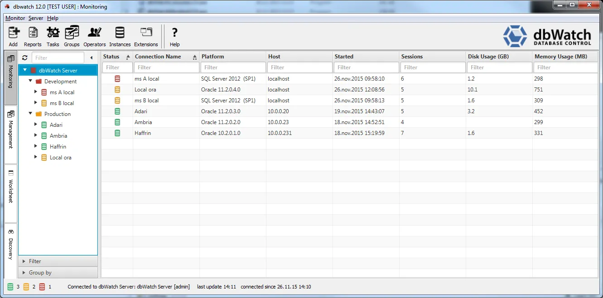Open the Groups toolbar icon
603x298 pixels.
[72, 33]
